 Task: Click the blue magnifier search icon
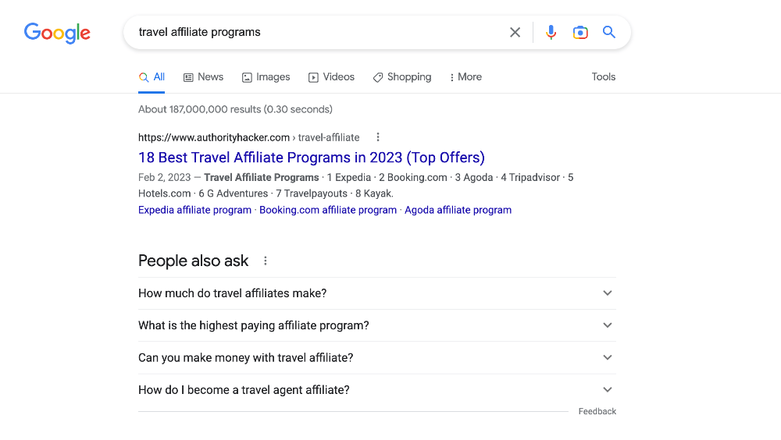(609, 33)
